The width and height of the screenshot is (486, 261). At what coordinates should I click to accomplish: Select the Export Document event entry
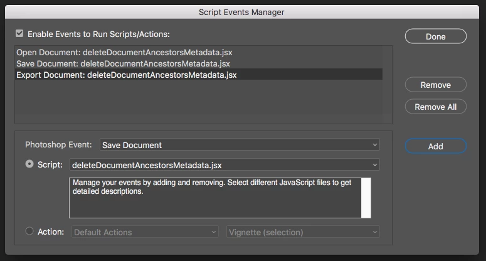(127, 75)
